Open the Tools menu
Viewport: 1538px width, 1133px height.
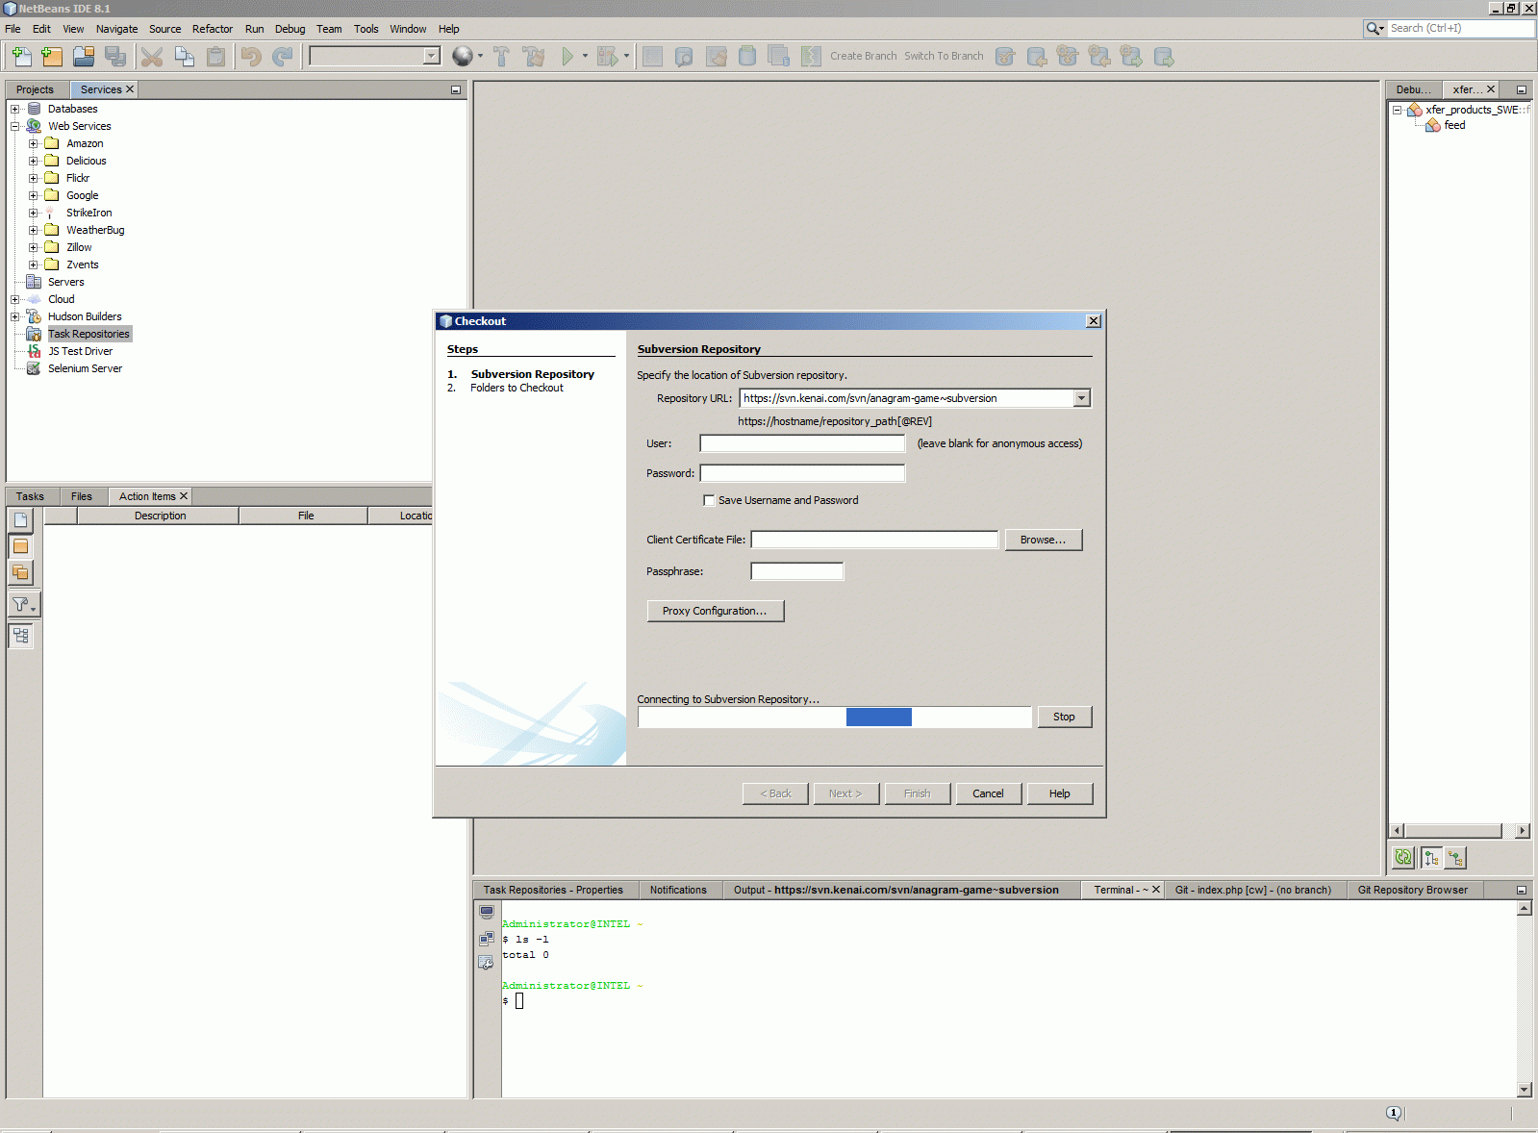coord(366,29)
